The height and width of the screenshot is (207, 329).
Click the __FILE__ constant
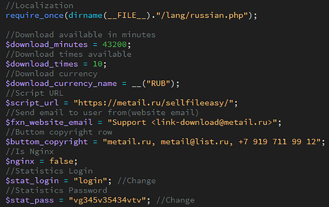click(x=127, y=15)
